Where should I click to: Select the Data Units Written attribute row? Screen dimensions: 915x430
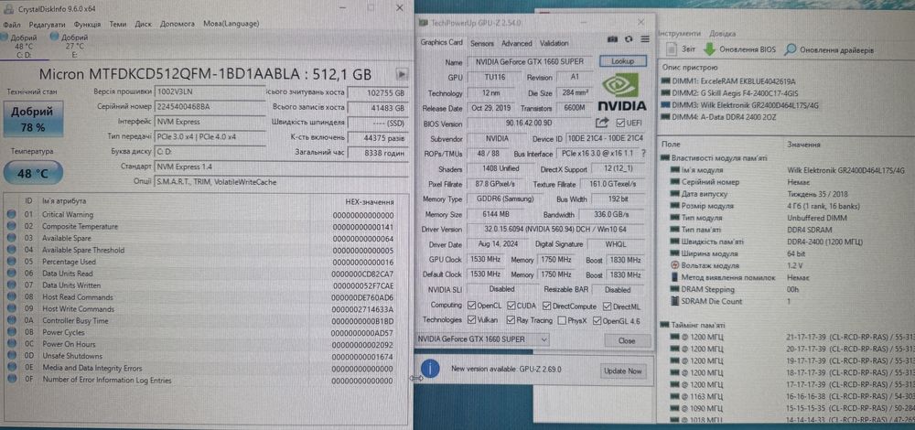coord(205,285)
